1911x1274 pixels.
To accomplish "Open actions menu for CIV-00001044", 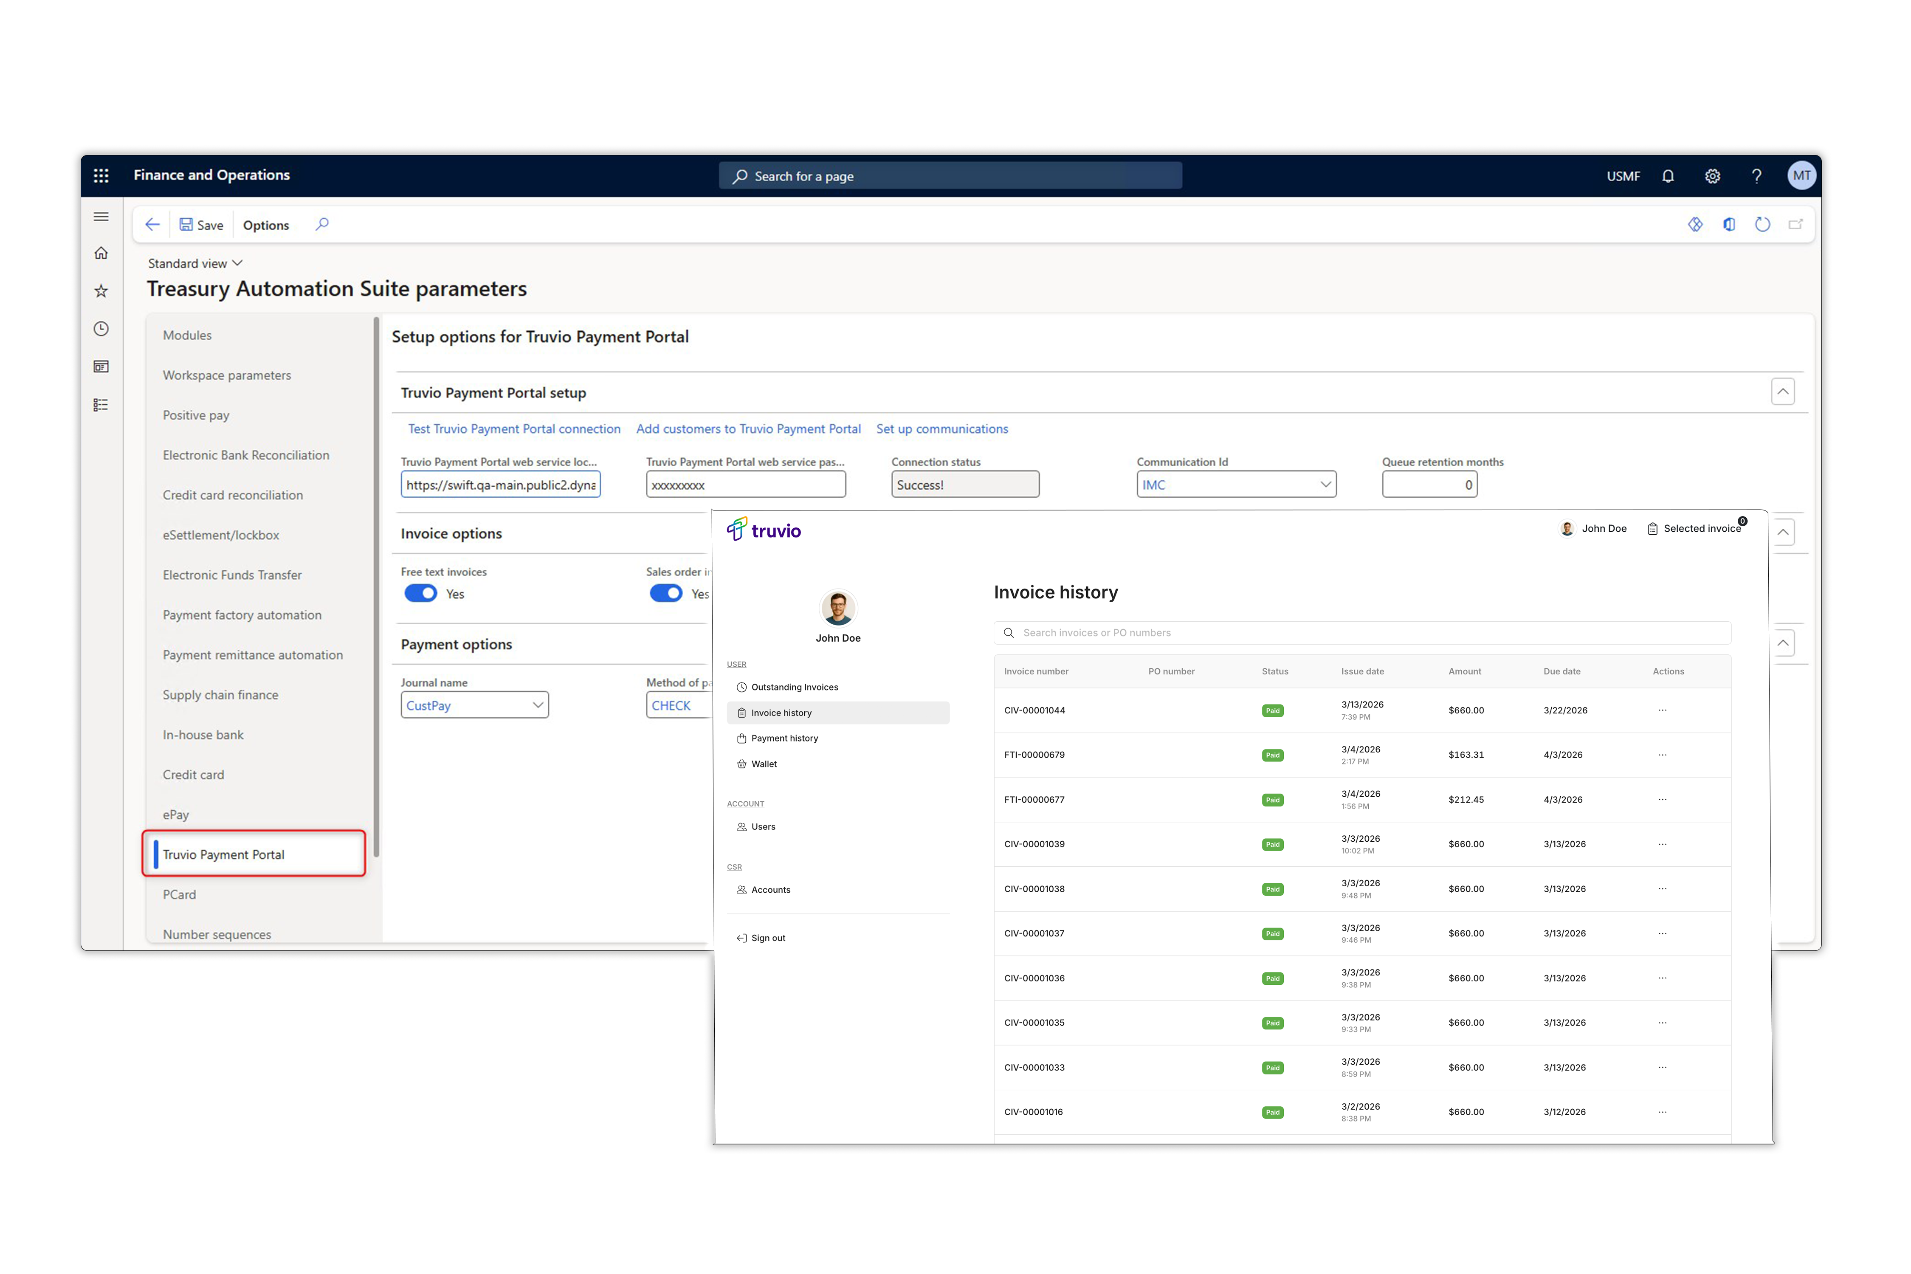I will pyautogui.click(x=1663, y=710).
